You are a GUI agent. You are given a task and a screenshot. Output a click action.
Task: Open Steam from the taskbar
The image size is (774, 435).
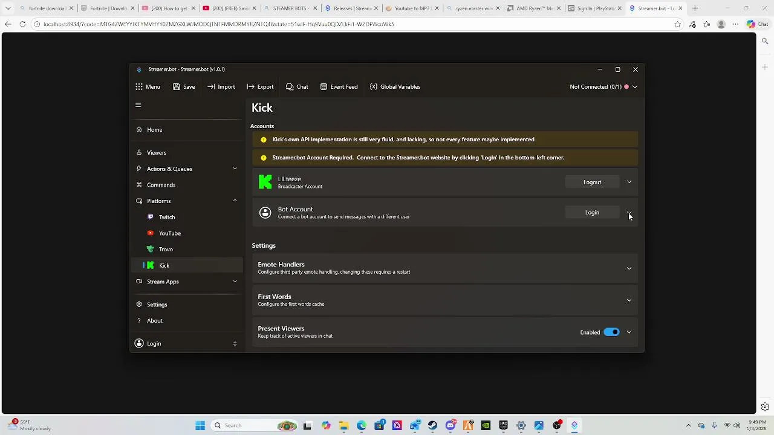pyautogui.click(x=432, y=426)
